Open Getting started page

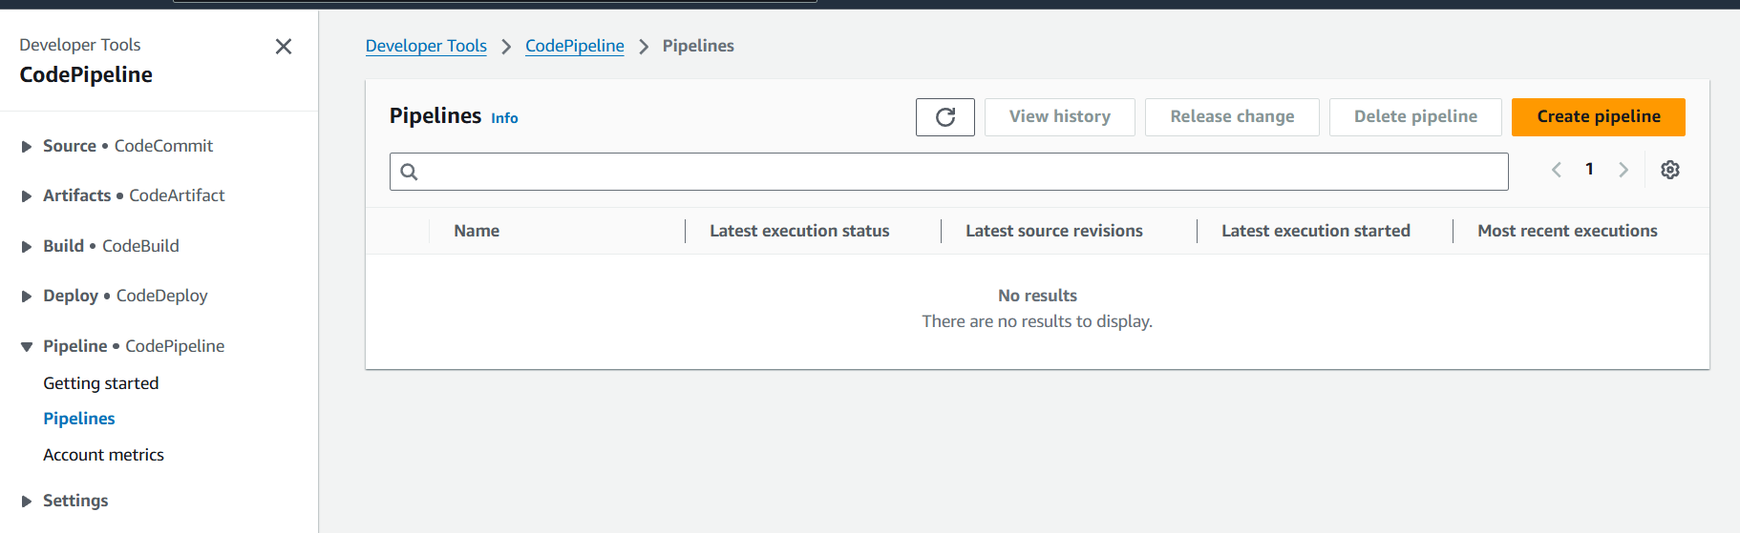pyautogui.click(x=101, y=383)
